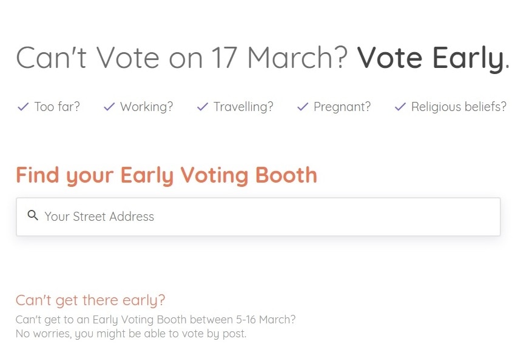Select the Religious beliefs? reason text
Screen dimensions: 518x344
coord(459,107)
